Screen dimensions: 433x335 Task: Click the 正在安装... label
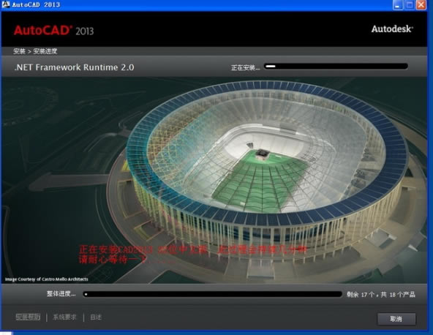[245, 67]
